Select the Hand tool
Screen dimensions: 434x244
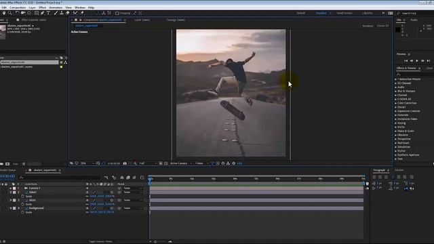tap(4, 13)
